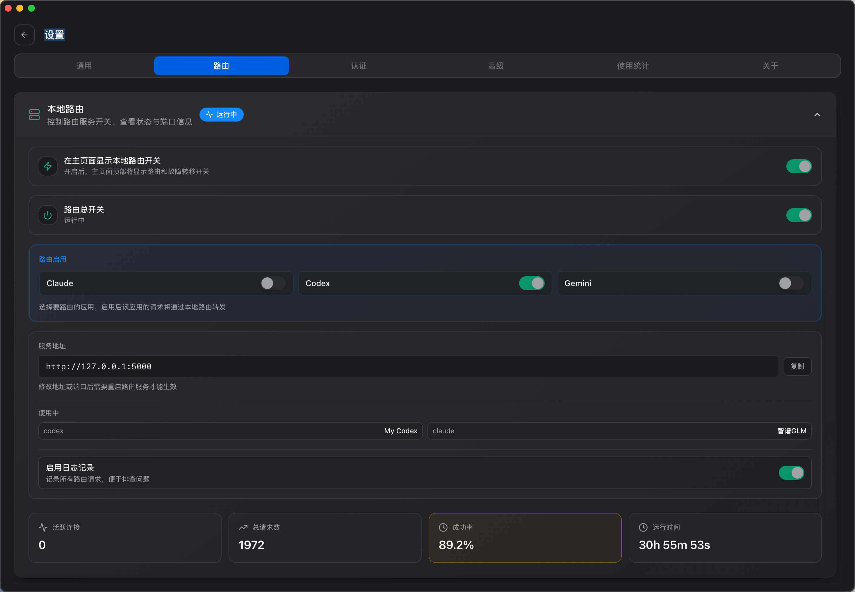Click the 设置 page title
Screen dimensions: 855x592
point(54,35)
